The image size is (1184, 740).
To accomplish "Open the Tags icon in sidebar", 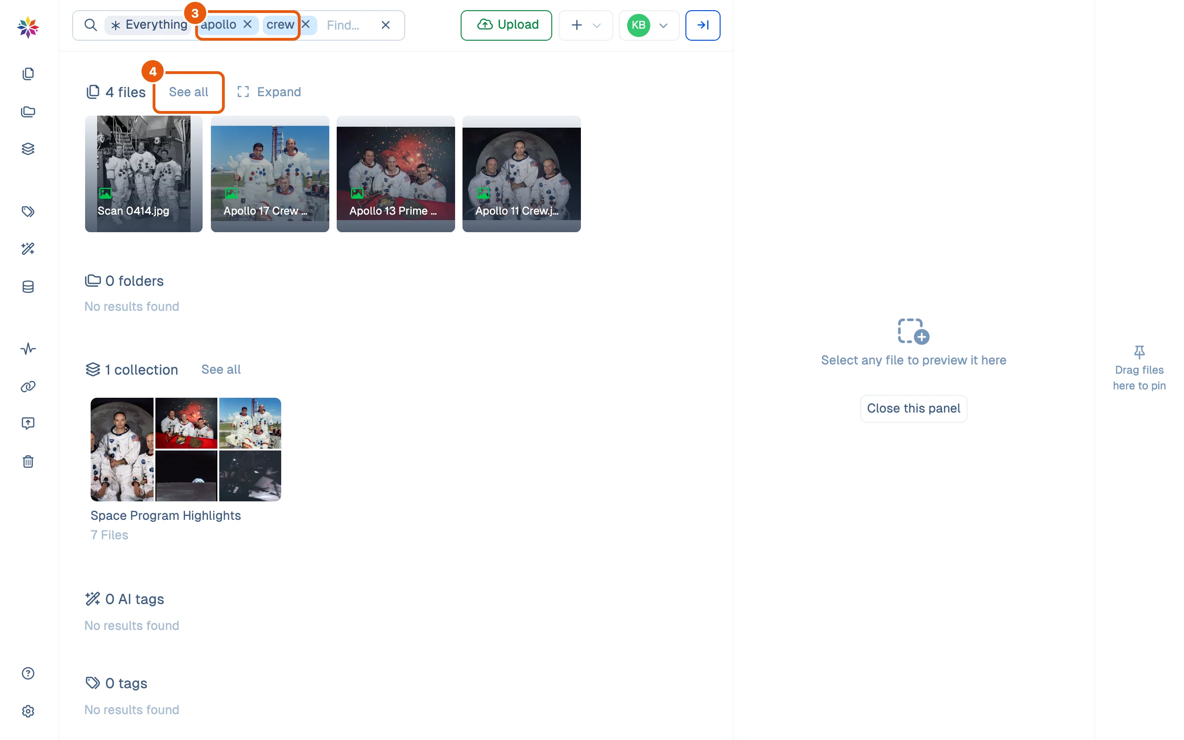I will click(x=28, y=211).
